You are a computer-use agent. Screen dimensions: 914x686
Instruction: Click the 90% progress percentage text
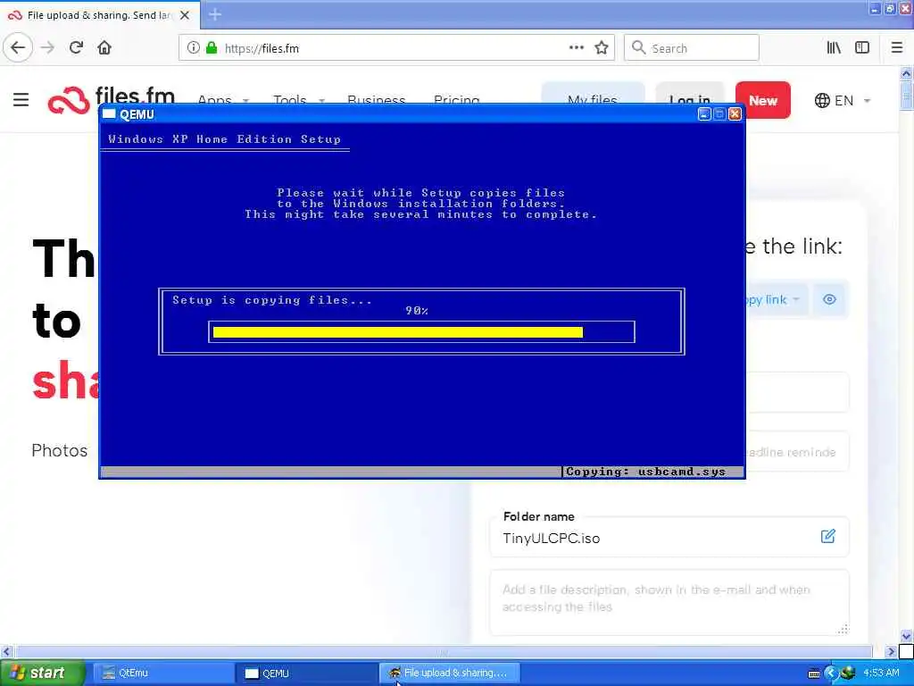pyautogui.click(x=417, y=311)
